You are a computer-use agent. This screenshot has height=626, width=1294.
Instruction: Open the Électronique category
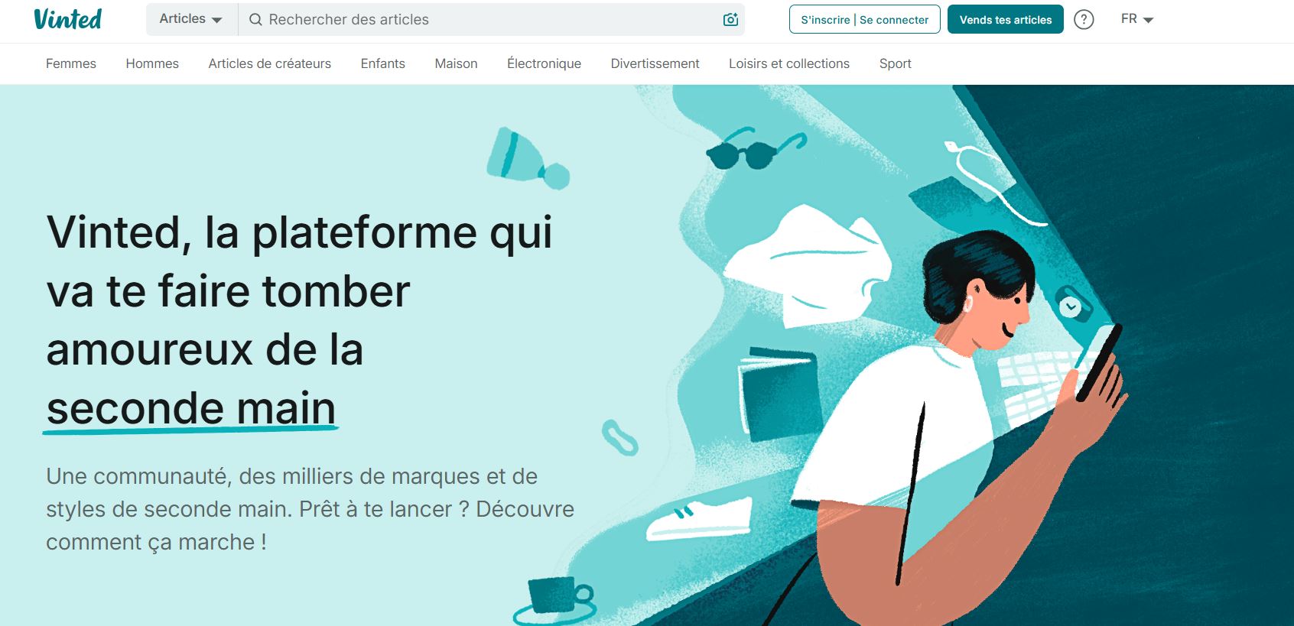pos(544,63)
